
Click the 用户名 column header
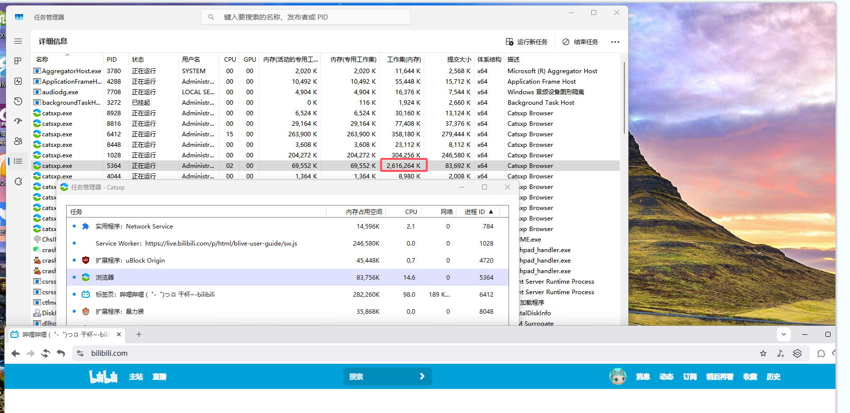[199, 59]
